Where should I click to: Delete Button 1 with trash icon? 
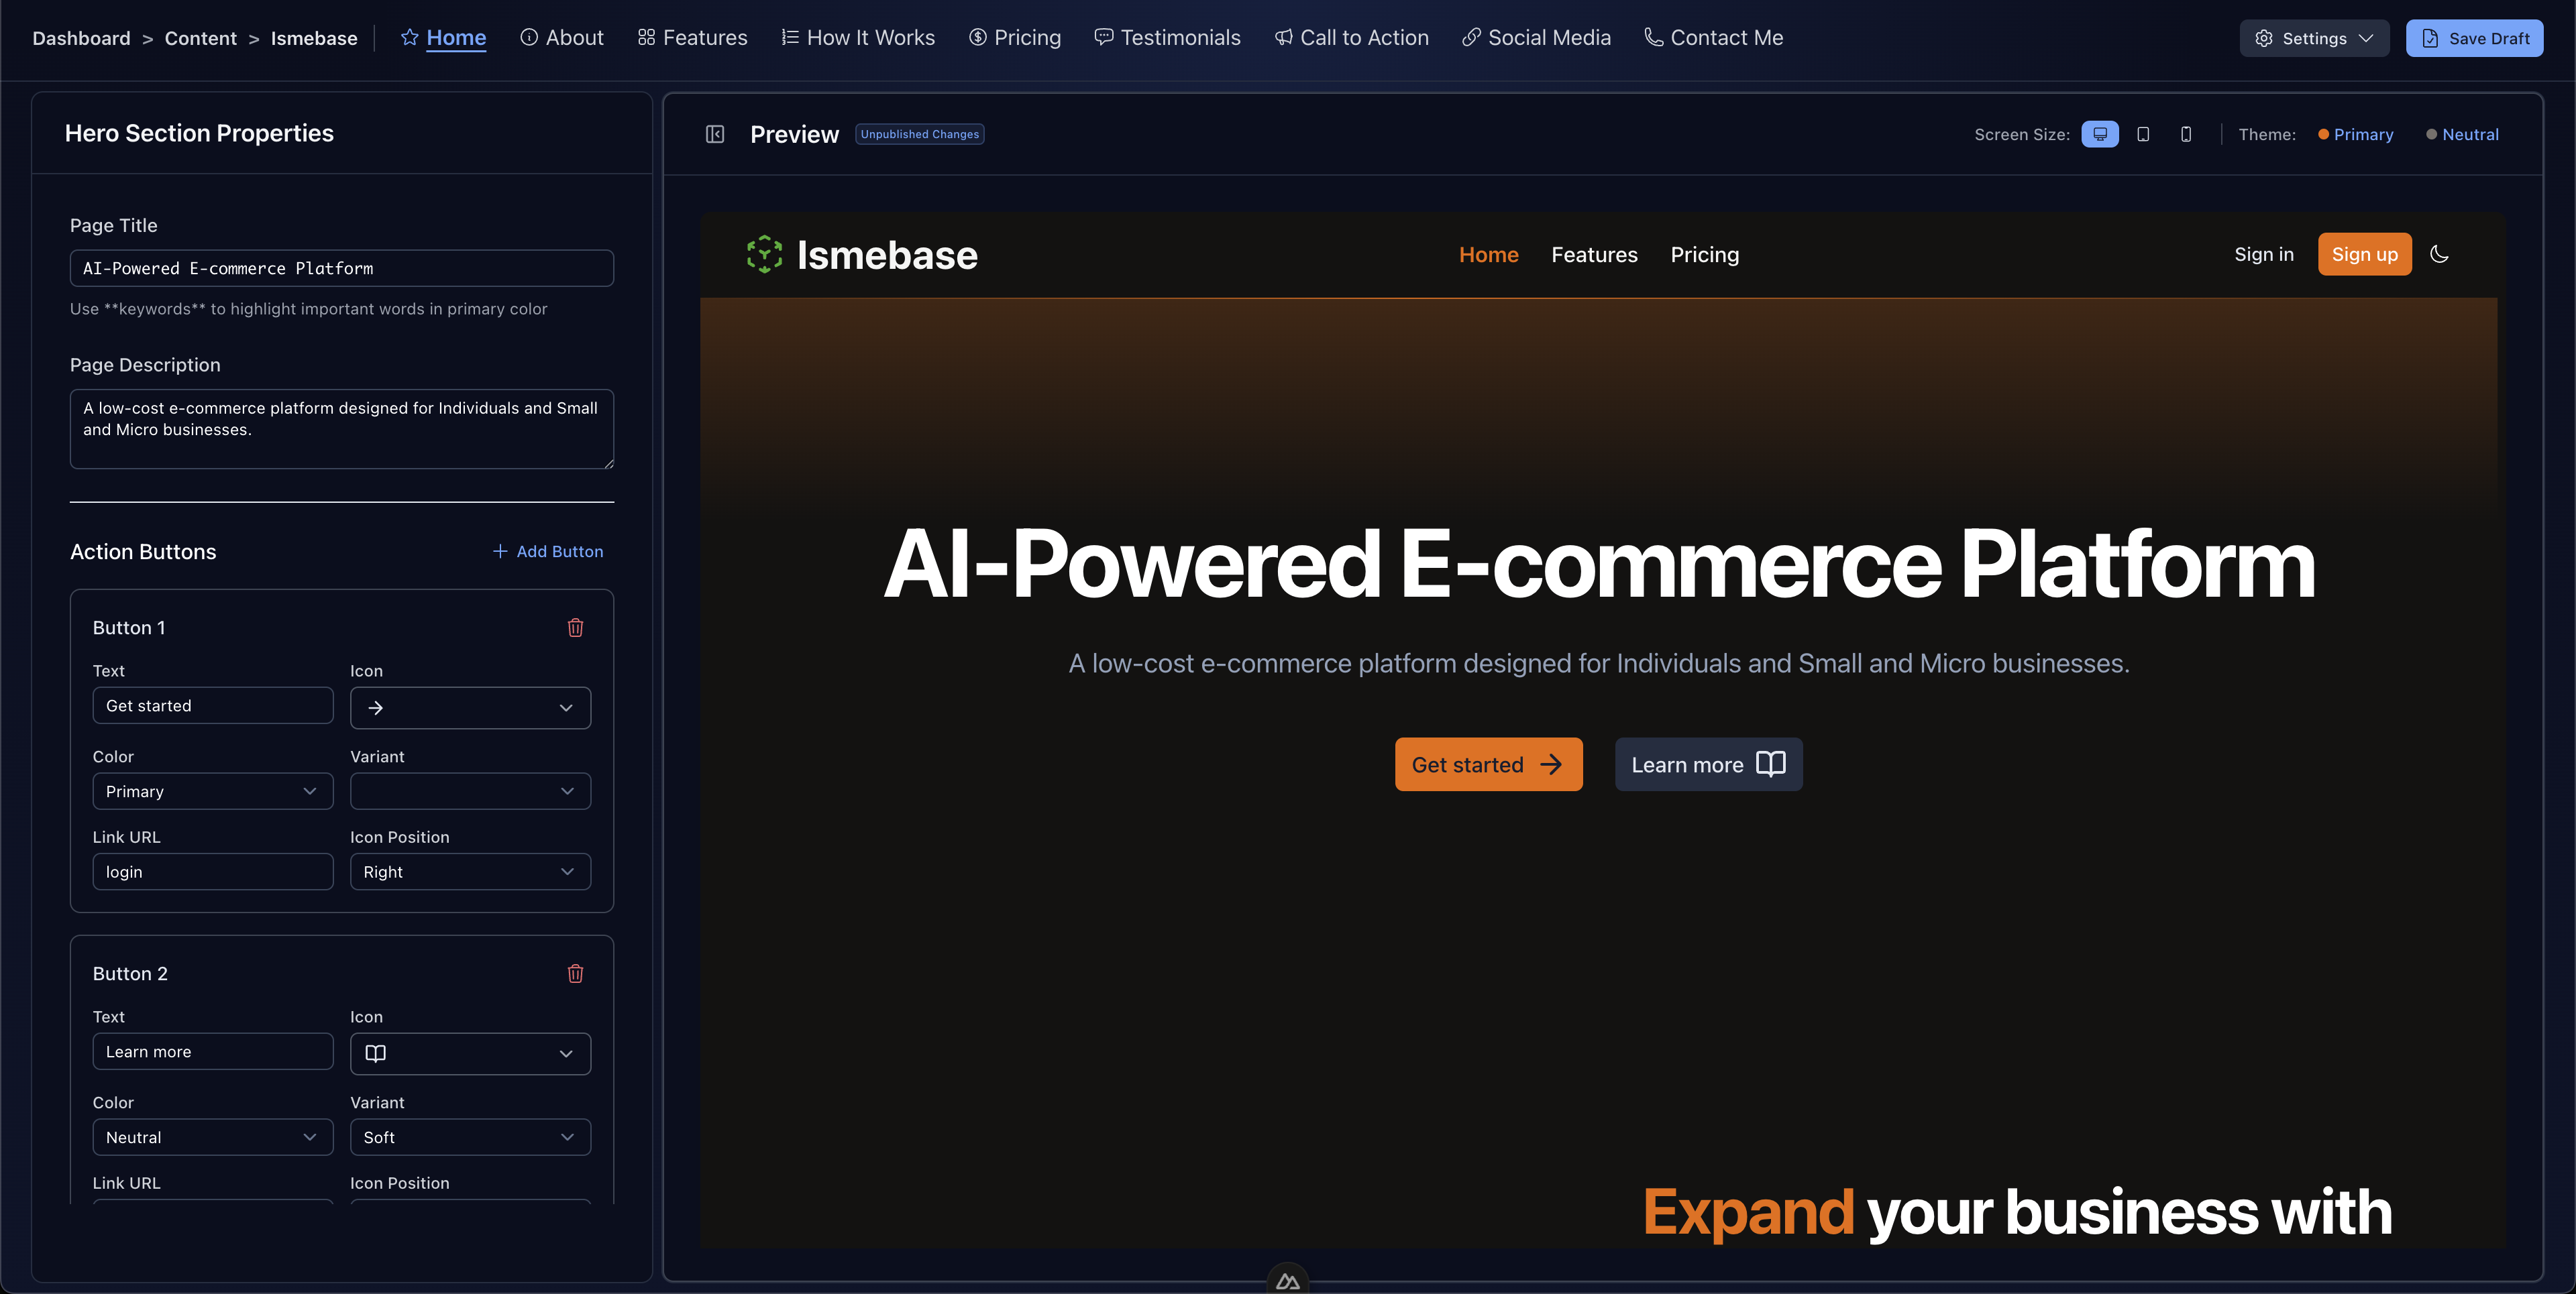click(575, 628)
